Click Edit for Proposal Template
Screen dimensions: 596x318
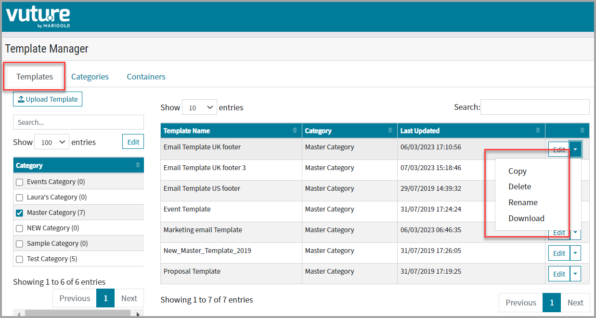tap(559, 274)
